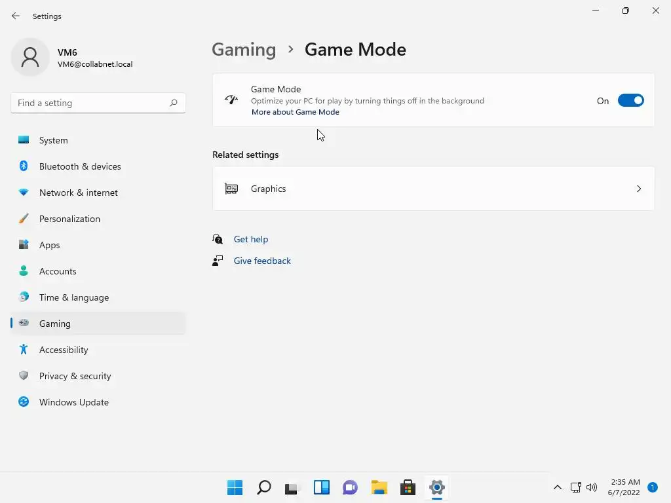Show hidden icons tray chevron
This screenshot has width=671, height=503.
[557, 487]
